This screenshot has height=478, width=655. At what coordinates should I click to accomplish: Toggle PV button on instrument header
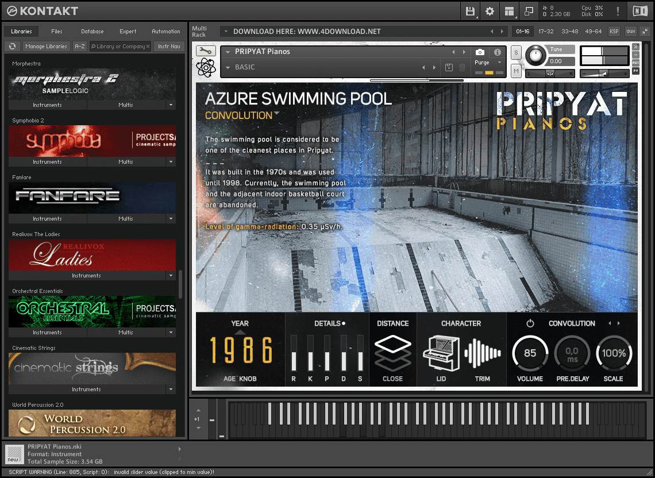click(x=636, y=71)
